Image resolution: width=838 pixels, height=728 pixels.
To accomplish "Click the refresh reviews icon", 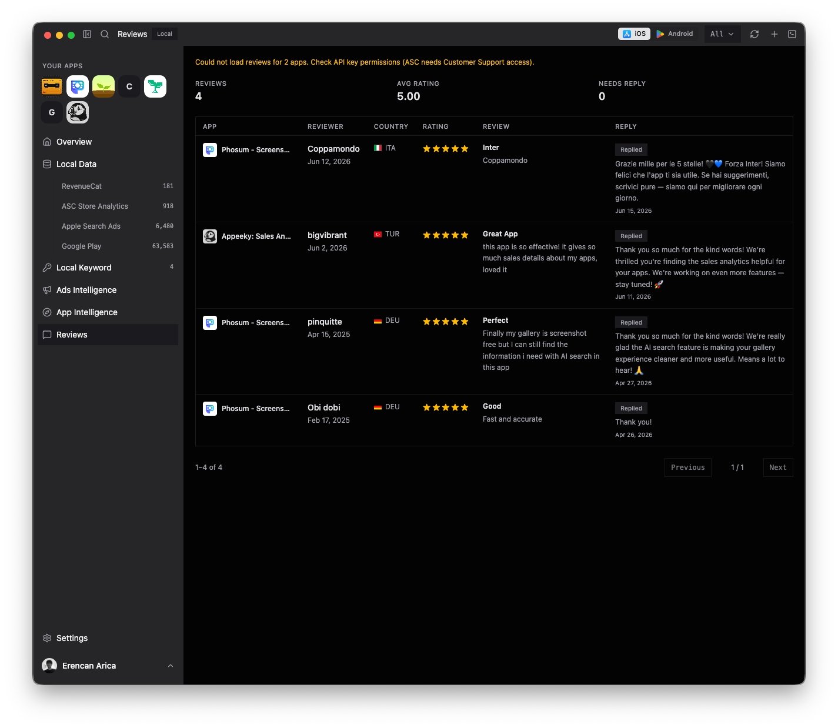I will click(754, 34).
